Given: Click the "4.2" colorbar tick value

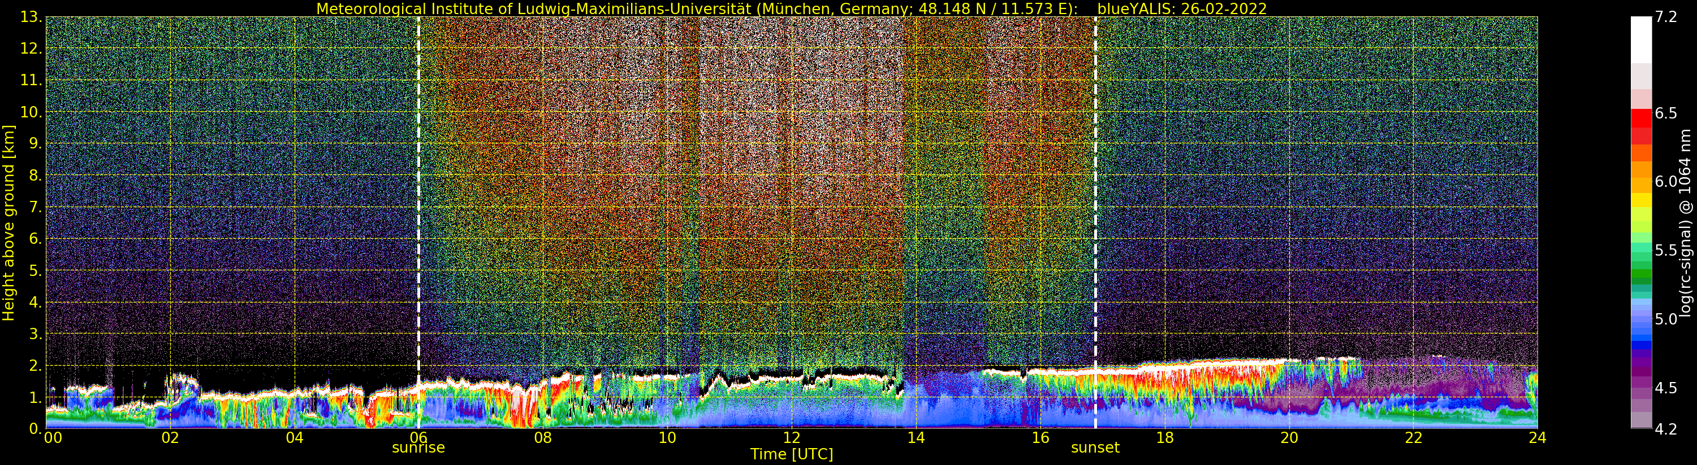Looking at the screenshot, I should (1665, 429).
